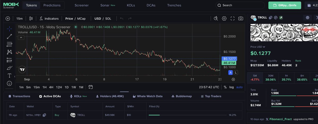Viewport: 318px width, 124px height.
Task: Open the Whale Watch Data tab
Action: 148,96
